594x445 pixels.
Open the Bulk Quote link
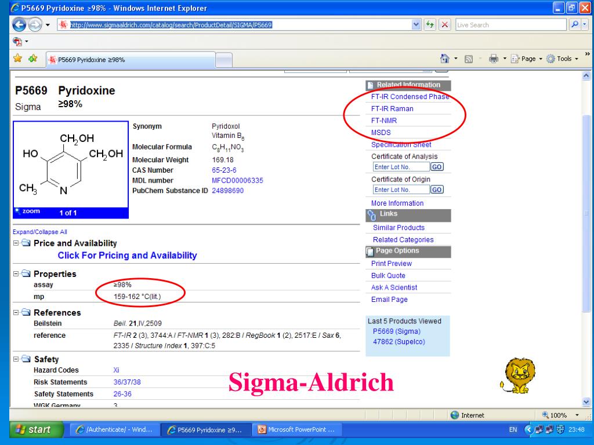[x=388, y=275]
